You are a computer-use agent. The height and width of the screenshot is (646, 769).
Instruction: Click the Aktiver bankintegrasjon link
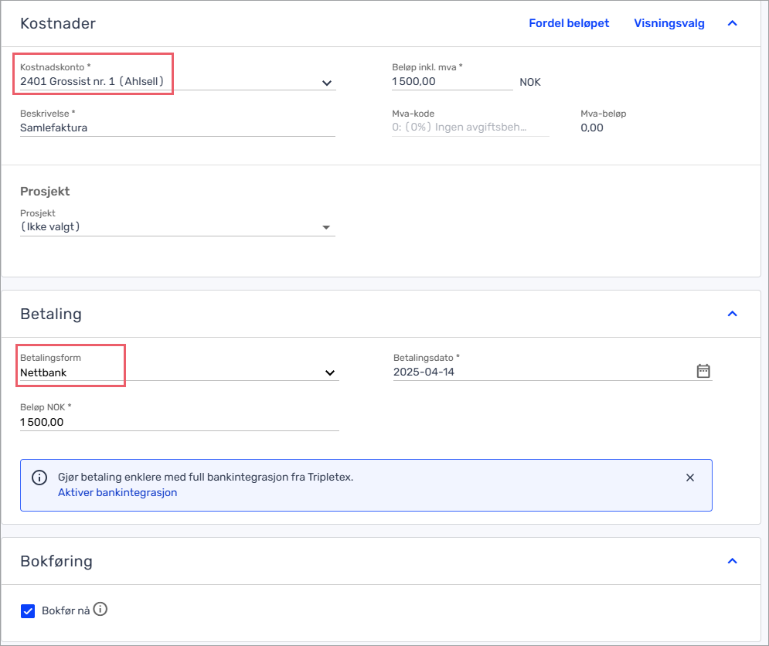tap(117, 492)
